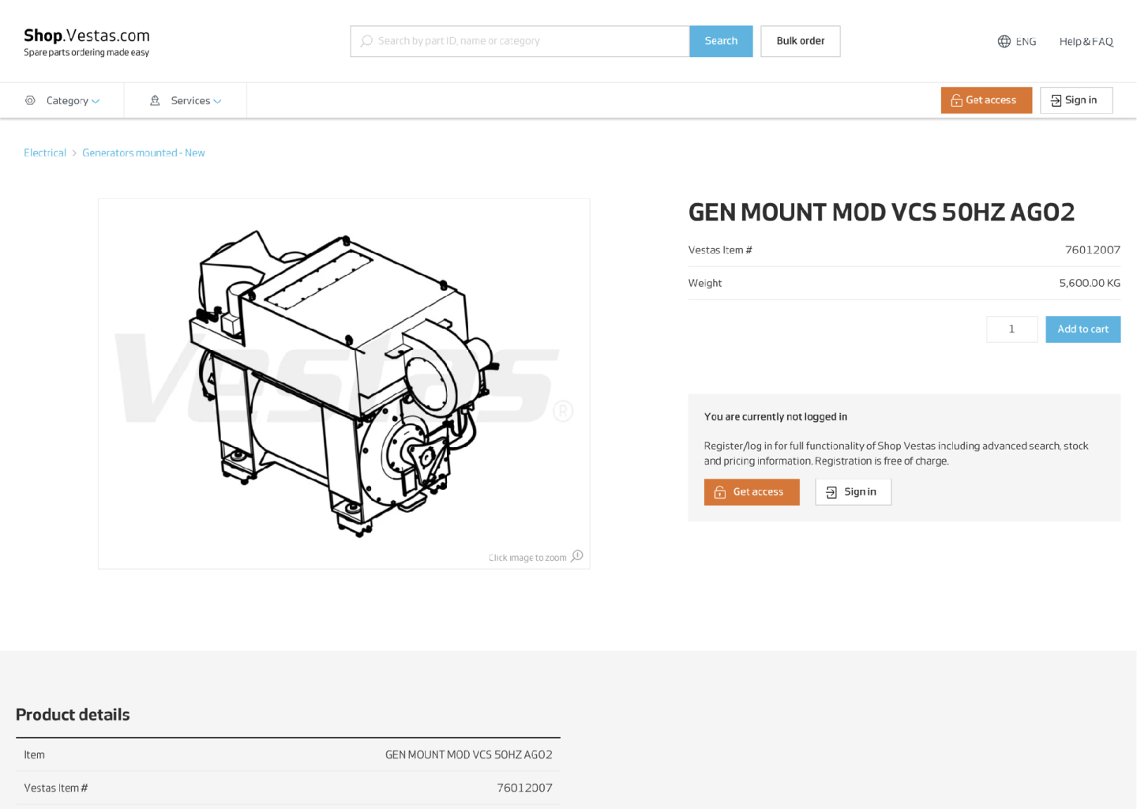This screenshot has height=809, width=1137.
Task: Open the ENG language selector
Action: [1026, 42]
